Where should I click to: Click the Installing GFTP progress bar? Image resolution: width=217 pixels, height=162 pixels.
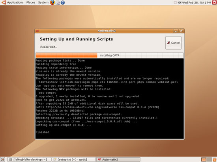[109, 55]
